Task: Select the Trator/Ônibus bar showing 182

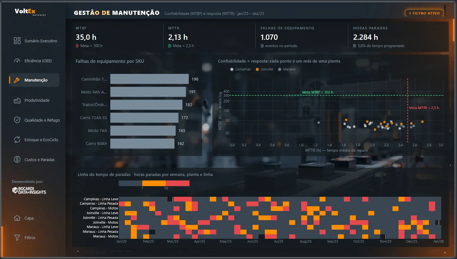Action: [146, 105]
